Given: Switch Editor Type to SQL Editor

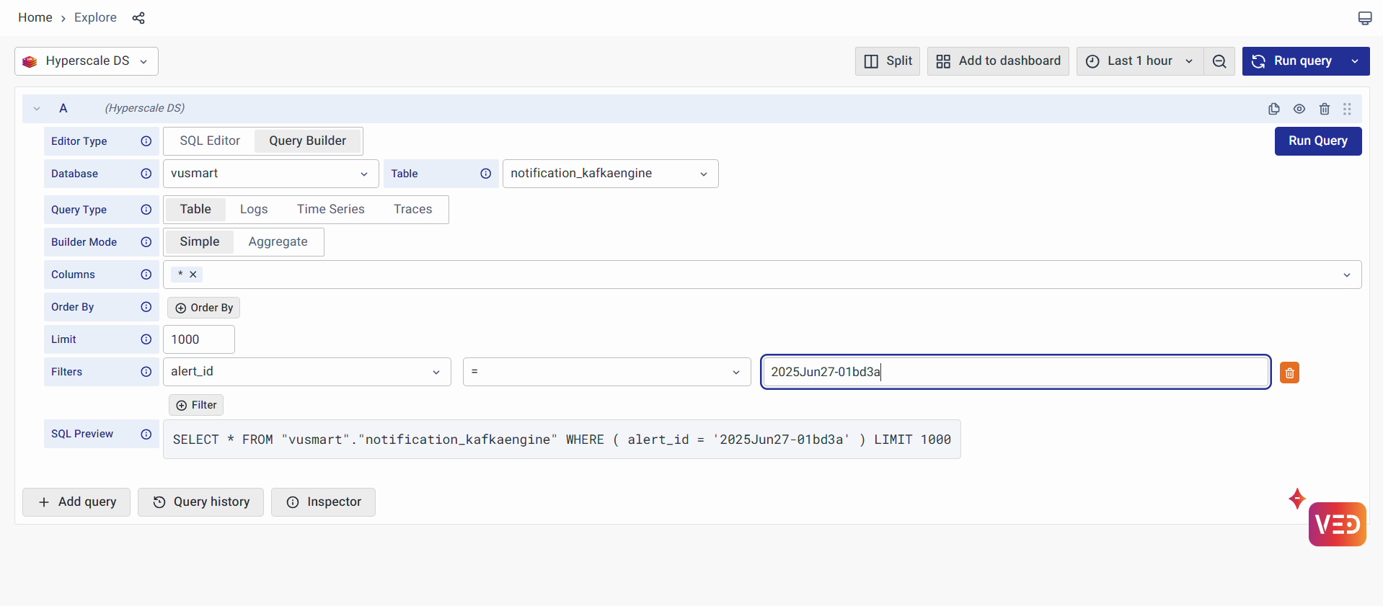Looking at the screenshot, I should coord(210,141).
